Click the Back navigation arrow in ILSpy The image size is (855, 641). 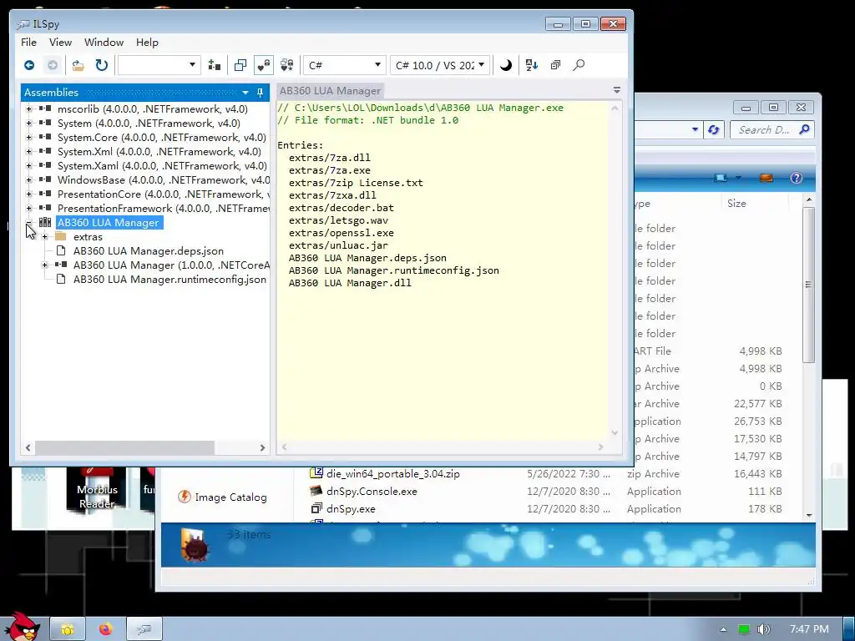pos(29,65)
